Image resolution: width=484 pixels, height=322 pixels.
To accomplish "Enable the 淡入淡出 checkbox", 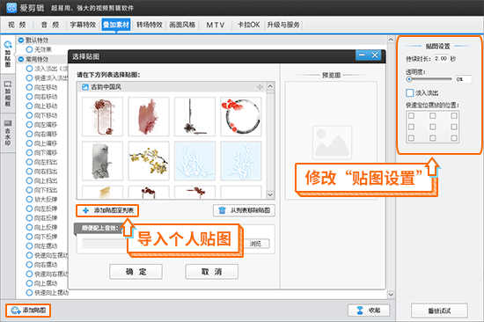I will pos(409,92).
